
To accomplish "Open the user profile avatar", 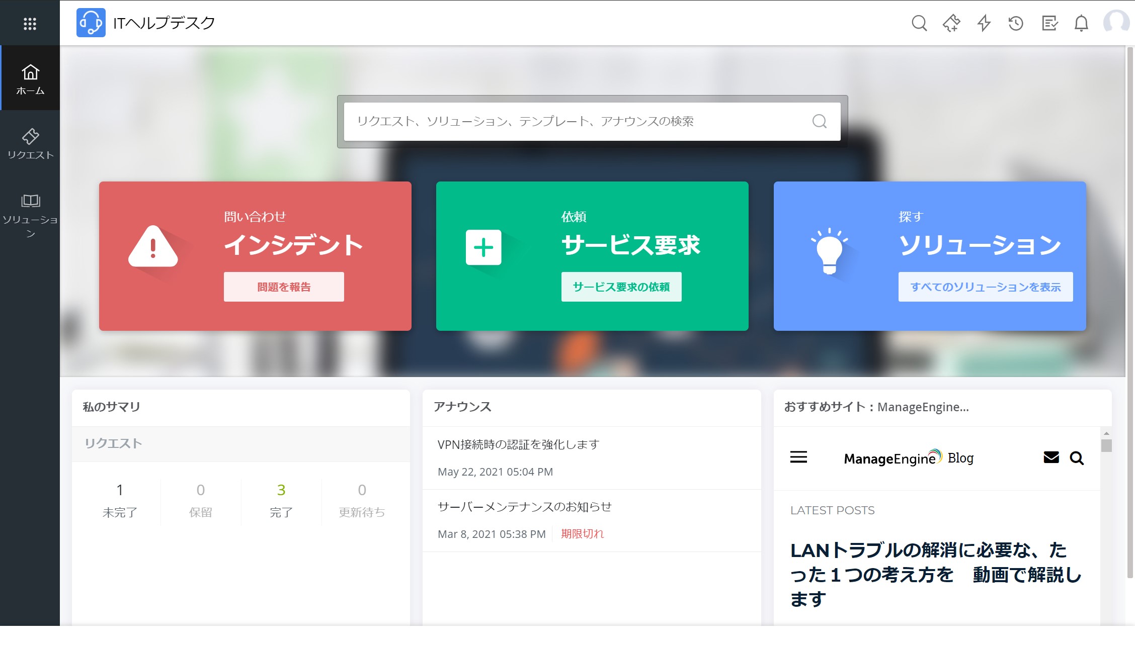I will pyautogui.click(x=1115, y=23).
